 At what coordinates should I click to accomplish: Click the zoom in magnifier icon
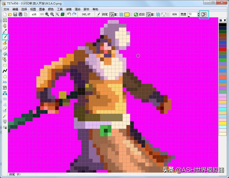tap(47, 14)
